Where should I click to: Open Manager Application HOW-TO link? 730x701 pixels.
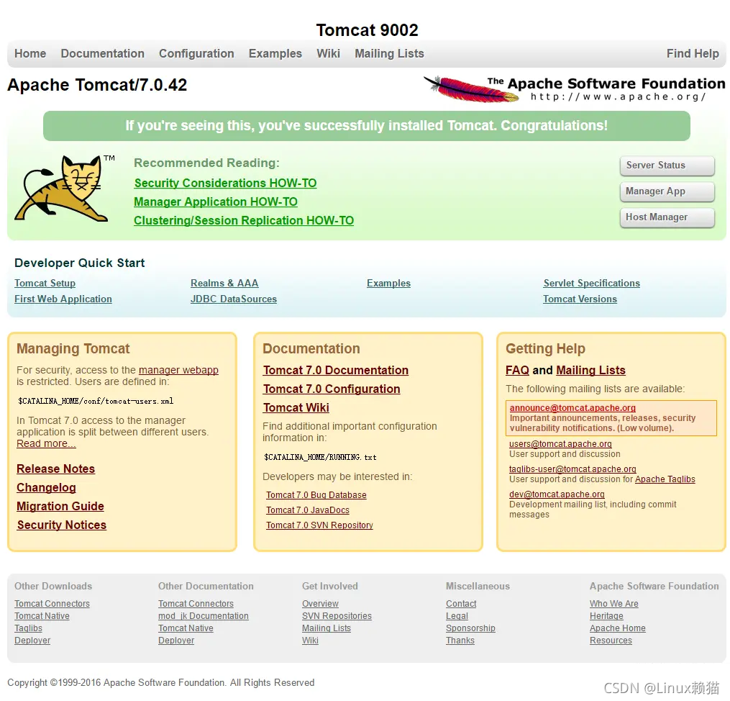pyautogui.click(x=216, y=202)
